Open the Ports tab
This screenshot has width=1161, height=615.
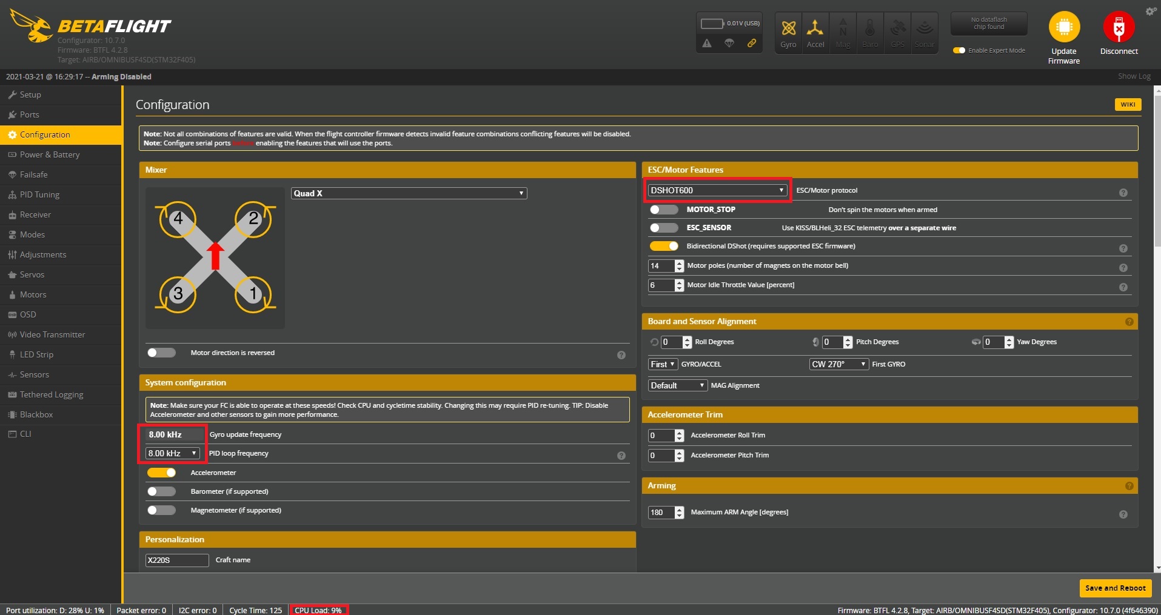point(61,115)
